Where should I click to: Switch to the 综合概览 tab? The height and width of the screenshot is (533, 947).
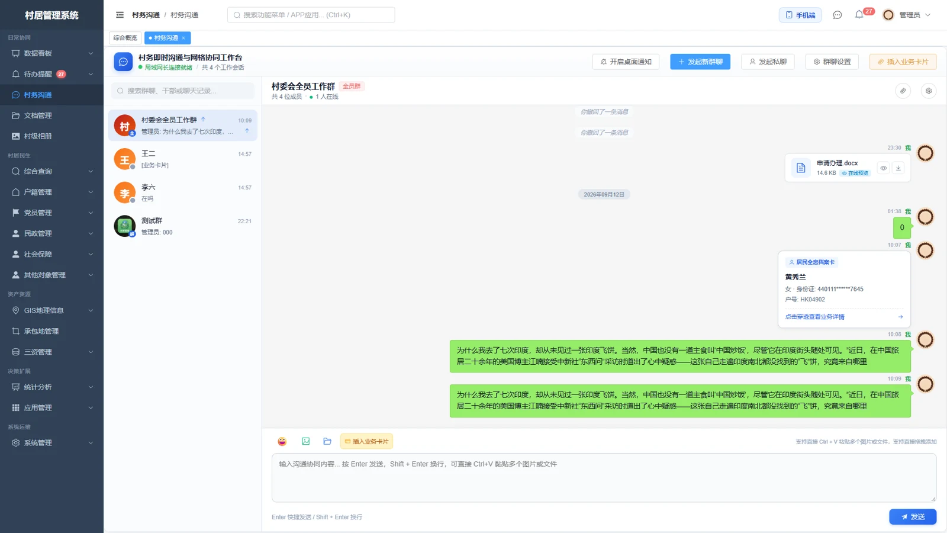[125, 38]
